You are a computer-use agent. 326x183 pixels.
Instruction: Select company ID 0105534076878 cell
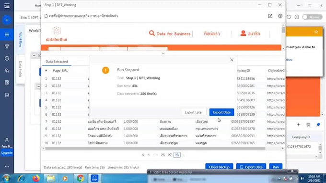pyautogui.click(x=243, y=129)
